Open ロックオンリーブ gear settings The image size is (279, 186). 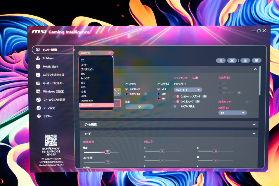198,102
